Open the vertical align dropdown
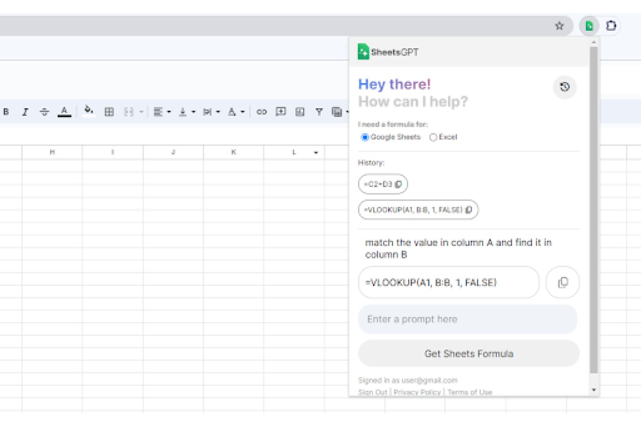 pyautogui.click(x=187, y=112)
